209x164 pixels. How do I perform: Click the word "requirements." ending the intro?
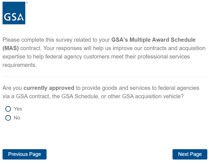tap(20, 65)
